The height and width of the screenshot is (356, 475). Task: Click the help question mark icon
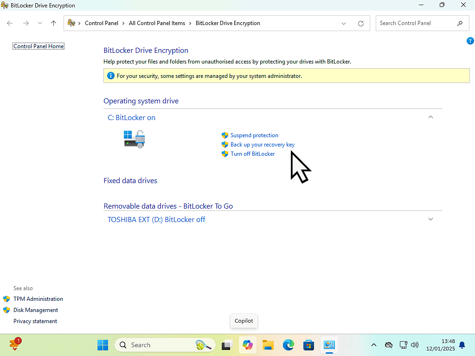pyautogui.click(x=470, y=41)
